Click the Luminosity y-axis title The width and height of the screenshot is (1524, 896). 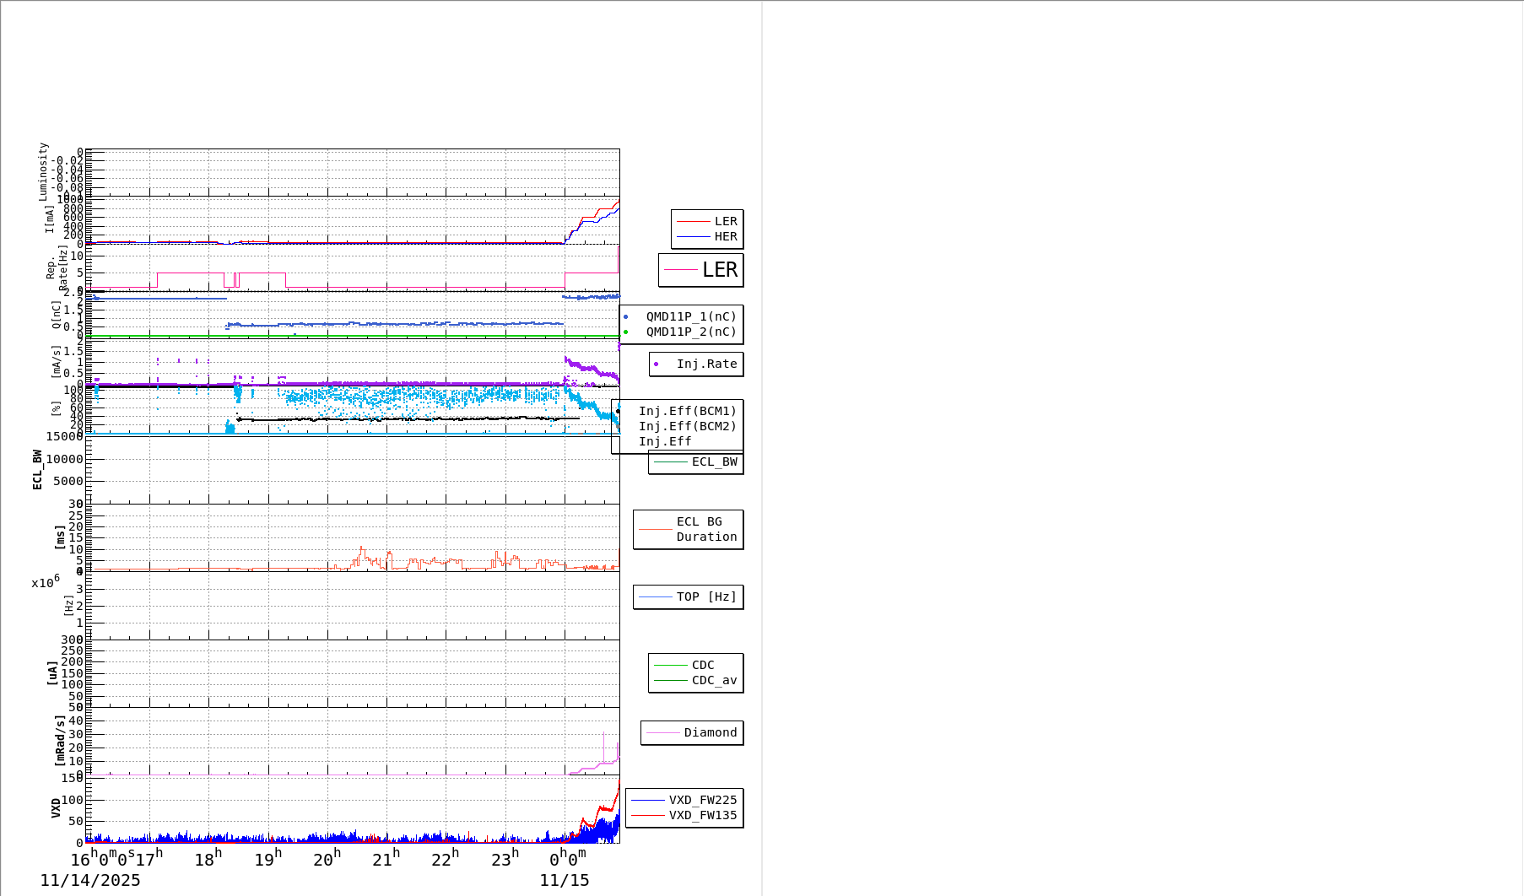click(x=43, y=171)
